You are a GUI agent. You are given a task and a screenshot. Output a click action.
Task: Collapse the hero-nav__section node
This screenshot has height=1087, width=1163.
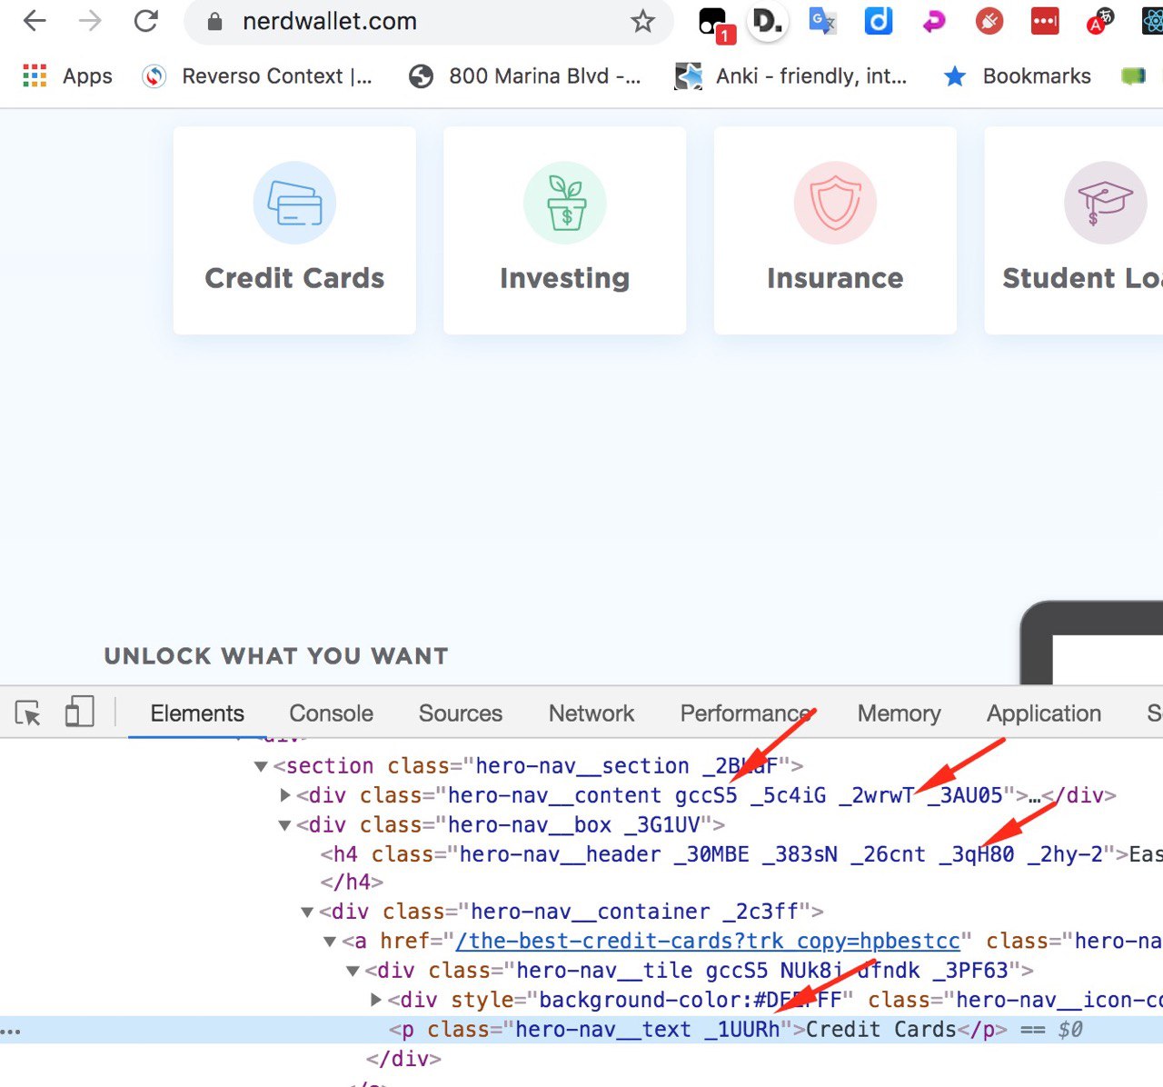tap(261, 766)
